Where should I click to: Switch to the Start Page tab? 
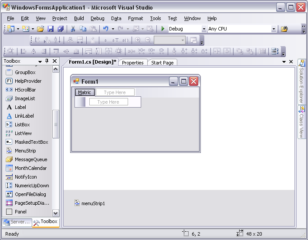click(162, 63)
